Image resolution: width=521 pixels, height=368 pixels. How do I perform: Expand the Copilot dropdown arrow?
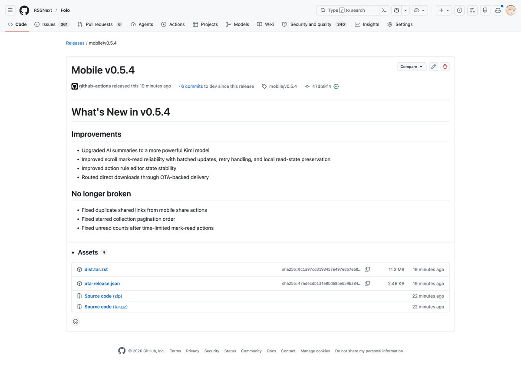pyautogui.click(x=406, y=10)
